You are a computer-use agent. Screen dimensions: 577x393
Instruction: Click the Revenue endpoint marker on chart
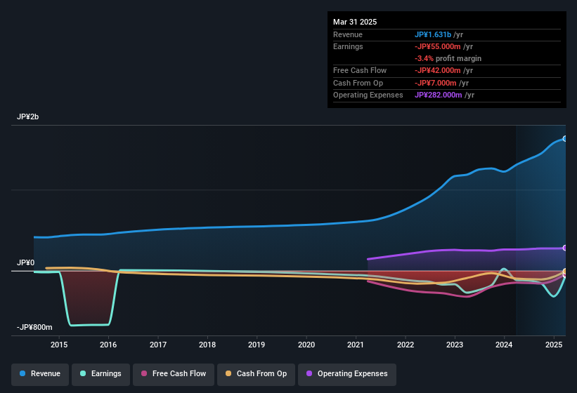point(565,139)
